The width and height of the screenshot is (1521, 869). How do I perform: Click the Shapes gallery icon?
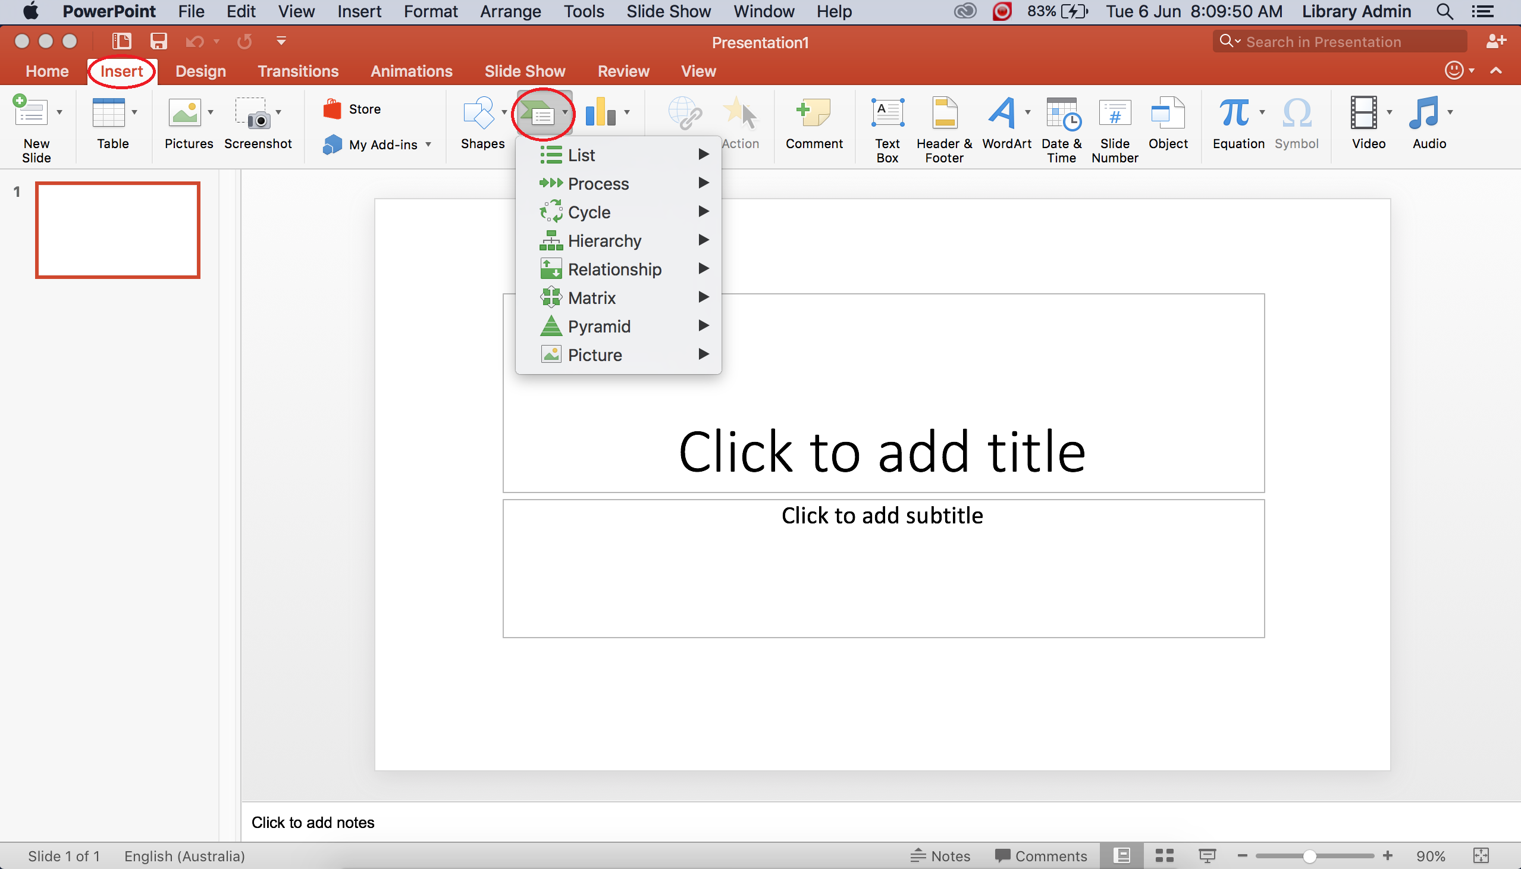click(x=479, y=112)
